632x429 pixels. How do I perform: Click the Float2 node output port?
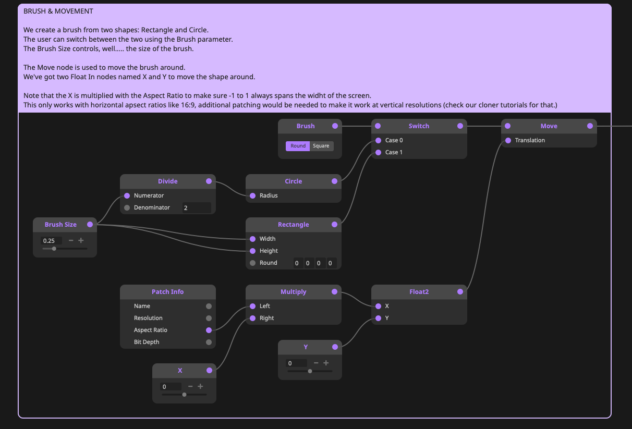(x=460, y=292)
